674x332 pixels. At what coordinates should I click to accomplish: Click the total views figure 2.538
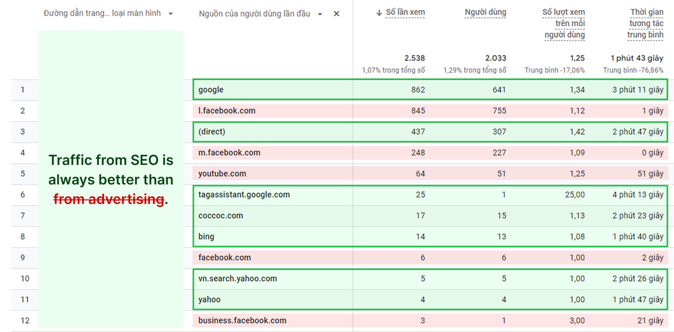[x=414, y=58]
